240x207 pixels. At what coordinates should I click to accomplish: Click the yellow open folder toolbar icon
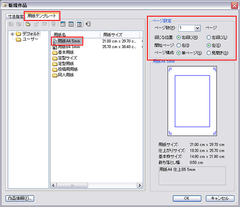[28, 24]
